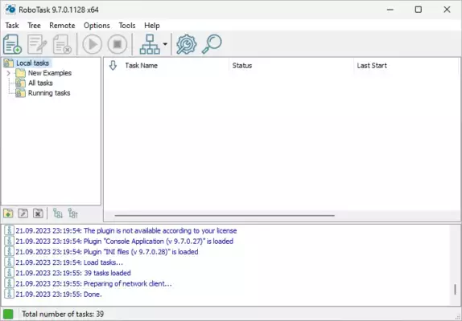Open dropdown arrow beside network icon
This screenshot has width=462, height=321.
point(165,44)
